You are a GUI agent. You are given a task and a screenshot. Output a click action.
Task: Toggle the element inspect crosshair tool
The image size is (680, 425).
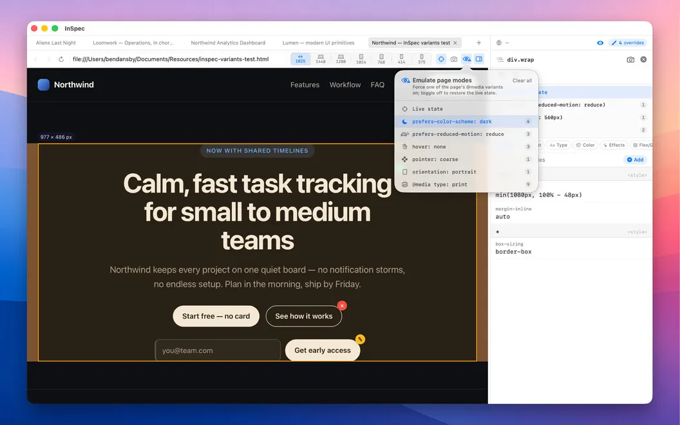[441, 59]
